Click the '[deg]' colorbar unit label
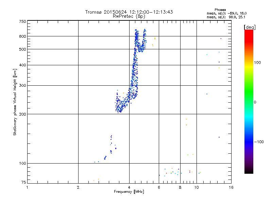This screenshot has width=272, height=204. point(250,27)
